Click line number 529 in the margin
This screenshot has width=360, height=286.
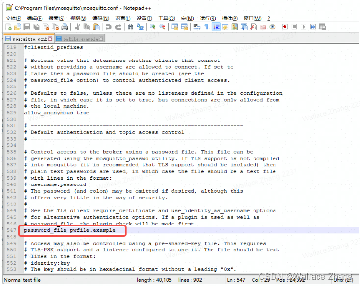click(12, 113)
